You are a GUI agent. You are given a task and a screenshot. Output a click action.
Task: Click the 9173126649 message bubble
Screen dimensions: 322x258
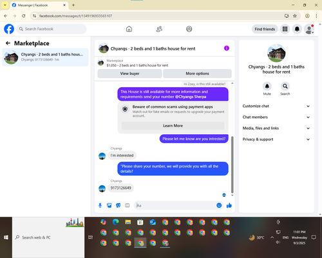[120, 188]
